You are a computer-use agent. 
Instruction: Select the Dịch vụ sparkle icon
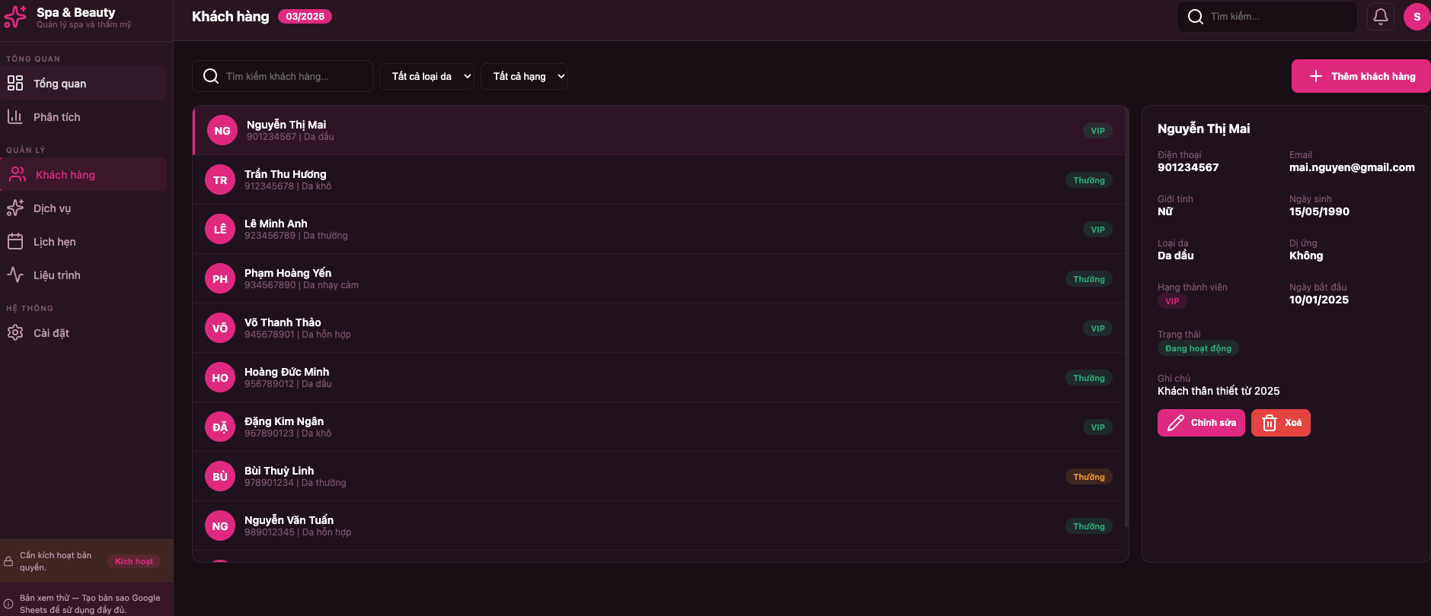click(x=16, y=208)
